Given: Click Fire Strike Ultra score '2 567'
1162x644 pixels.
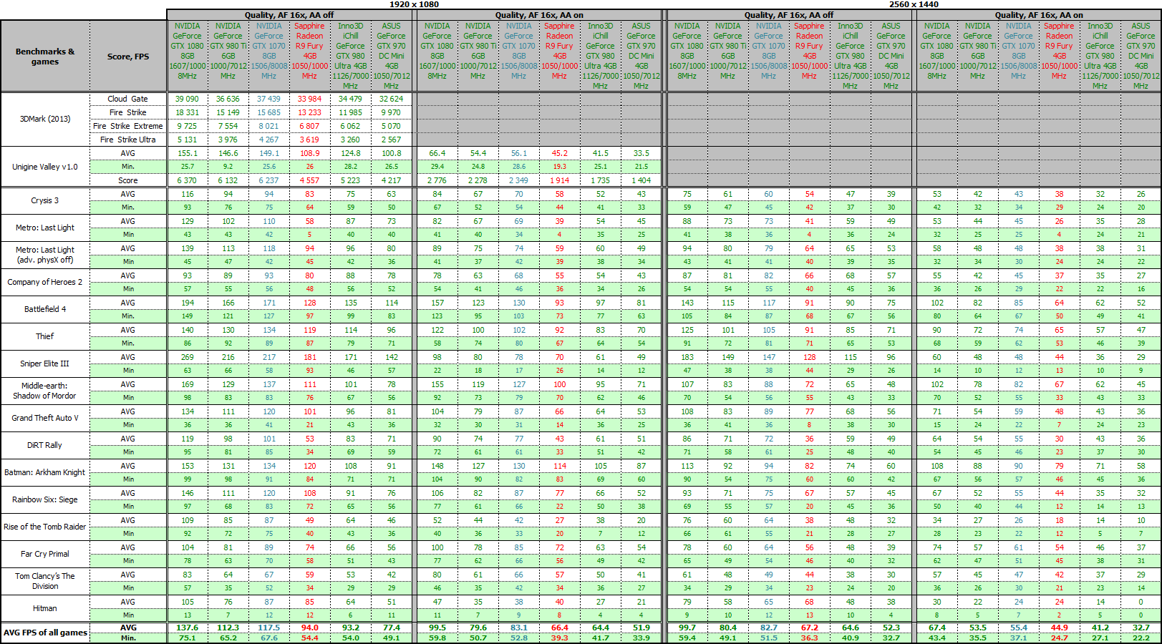Looking at the screenshot, I should 392,140.
